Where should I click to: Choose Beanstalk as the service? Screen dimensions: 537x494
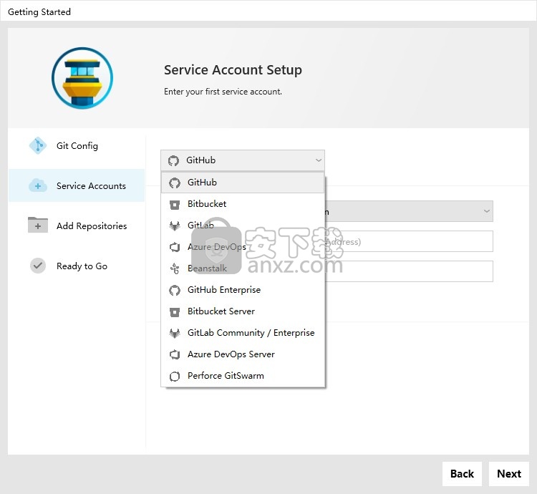point(243,268)
